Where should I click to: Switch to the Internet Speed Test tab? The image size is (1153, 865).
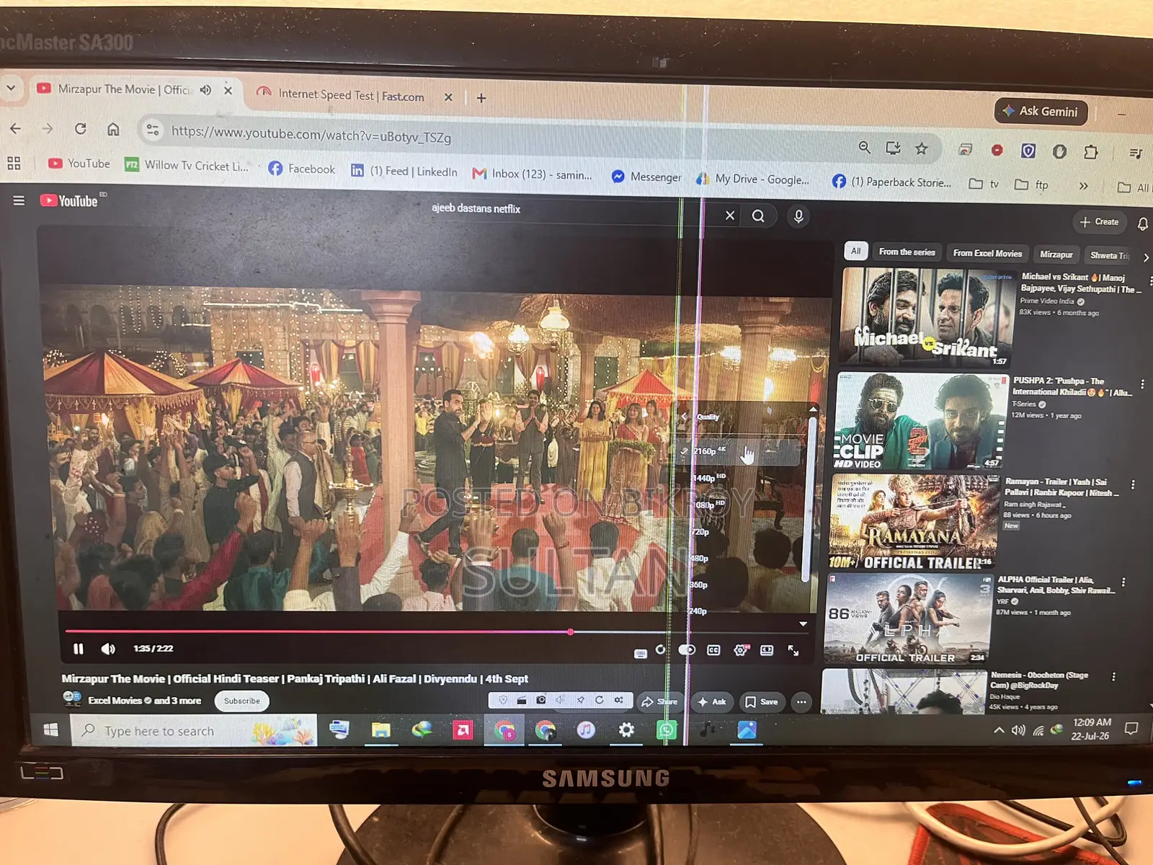click(351, 95)
